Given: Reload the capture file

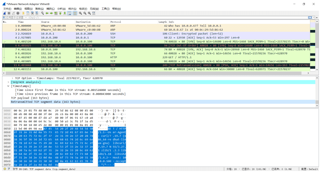Looking at the screenshot, I should coord(37,13).
